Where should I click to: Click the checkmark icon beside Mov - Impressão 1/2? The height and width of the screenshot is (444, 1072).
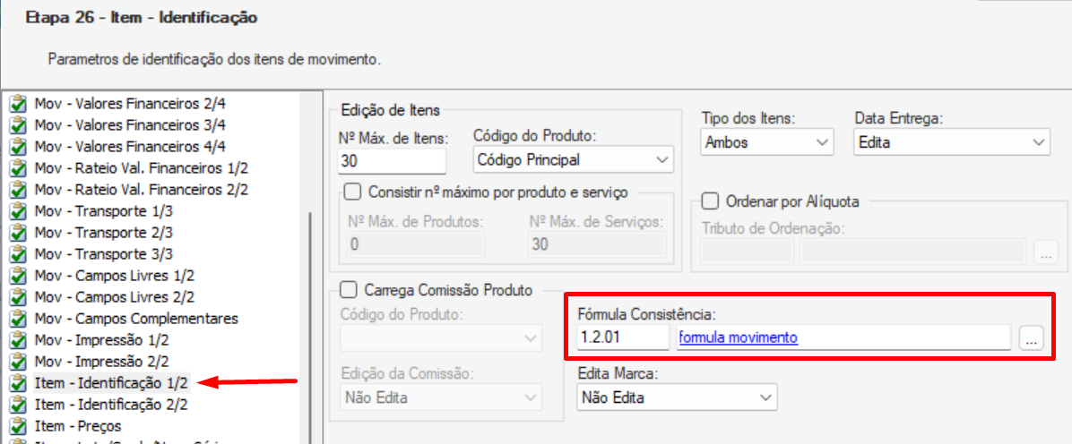pyautogui.click(x=19, y=340)
